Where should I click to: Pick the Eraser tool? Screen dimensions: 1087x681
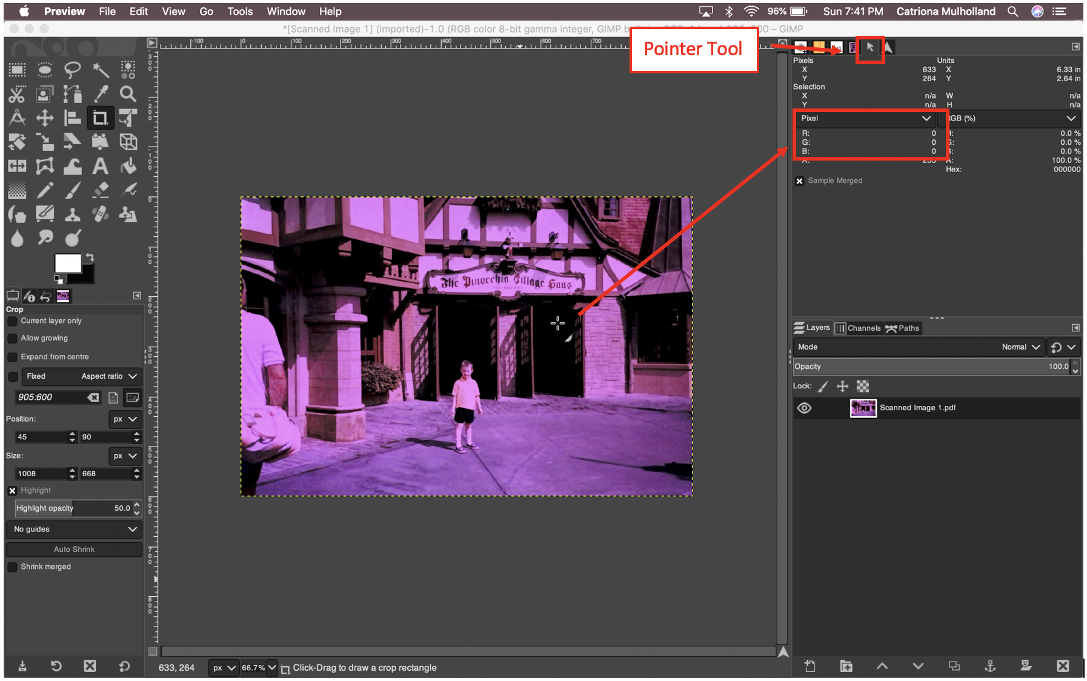(x=101, y=190)
